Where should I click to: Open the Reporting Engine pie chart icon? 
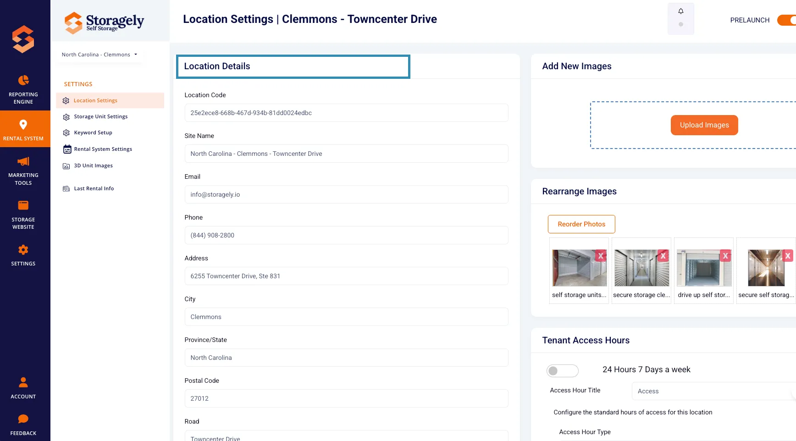23,80
